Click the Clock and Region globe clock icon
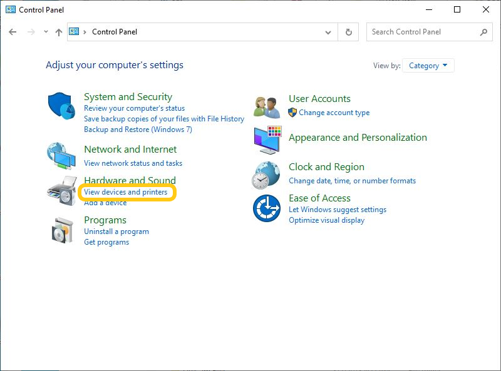 (x=266, y=175)
